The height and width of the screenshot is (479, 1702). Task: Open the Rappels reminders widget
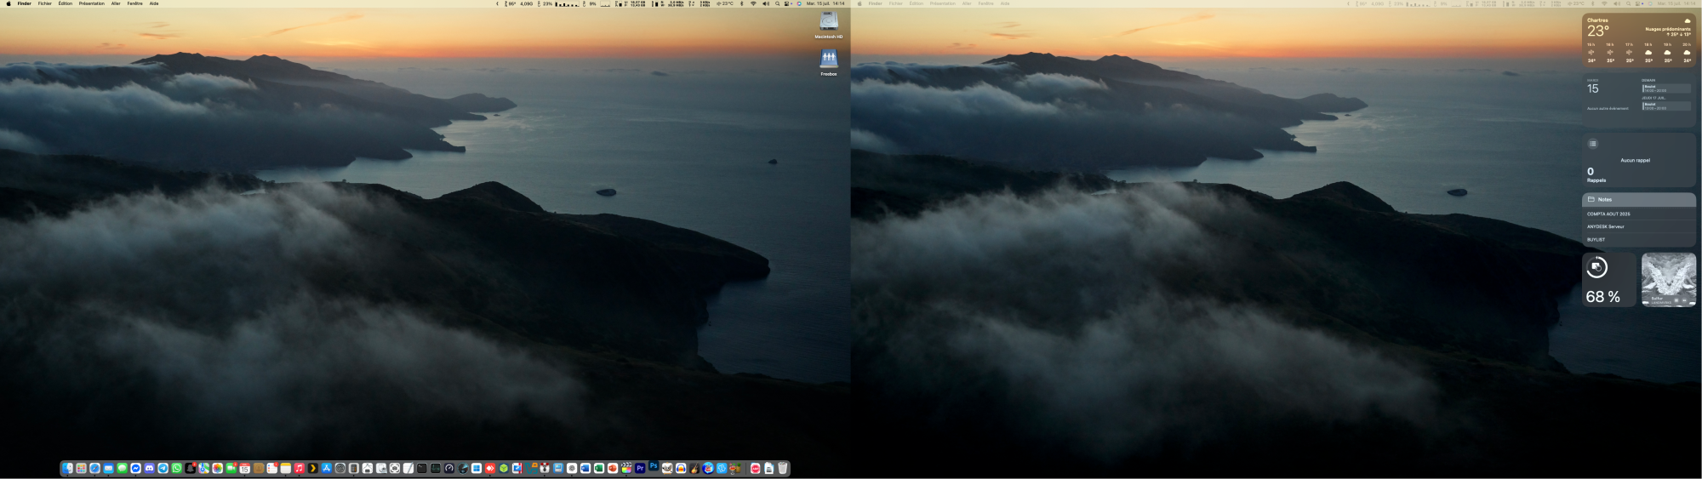(x=1639, y=160)
